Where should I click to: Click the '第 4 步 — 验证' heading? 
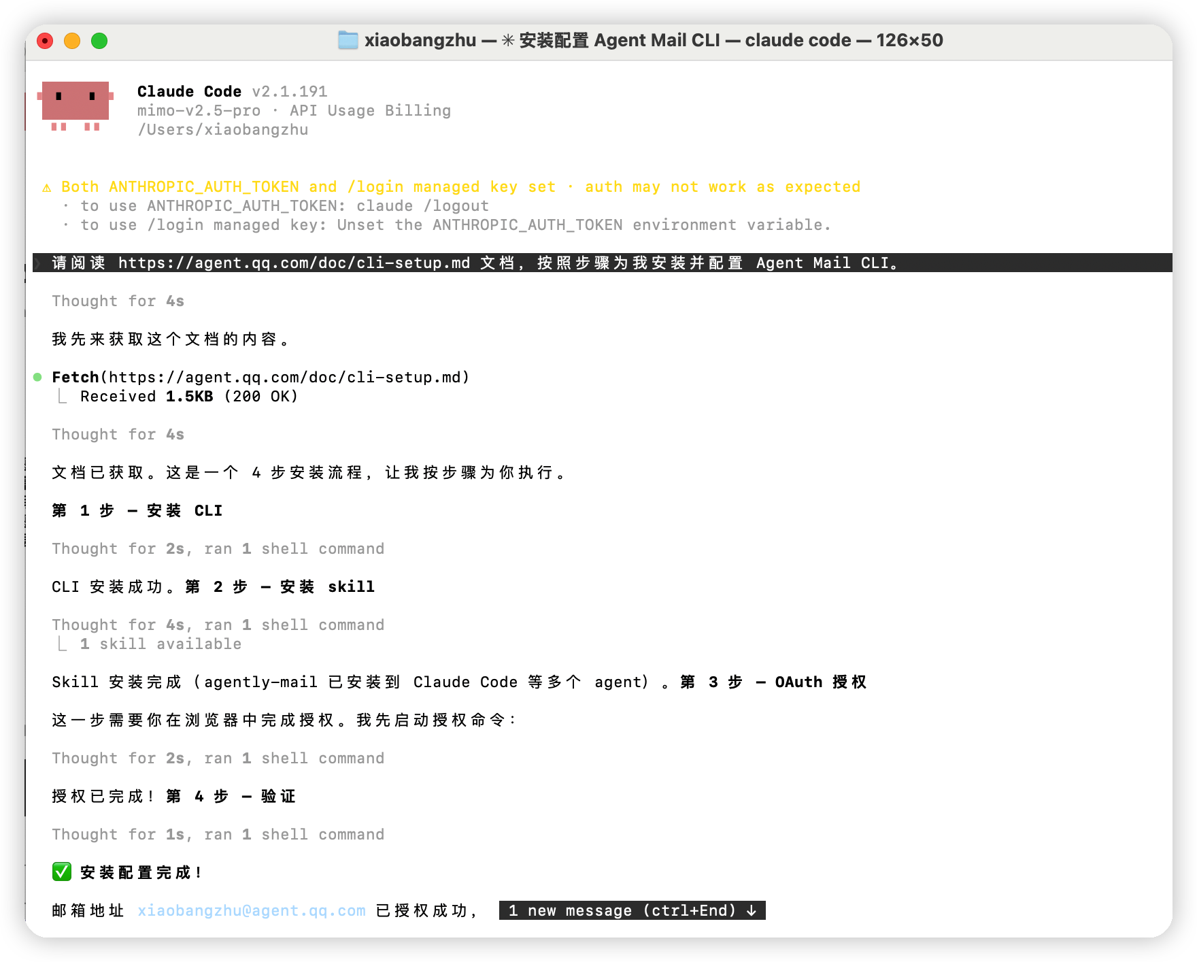(x=231, y=796)
